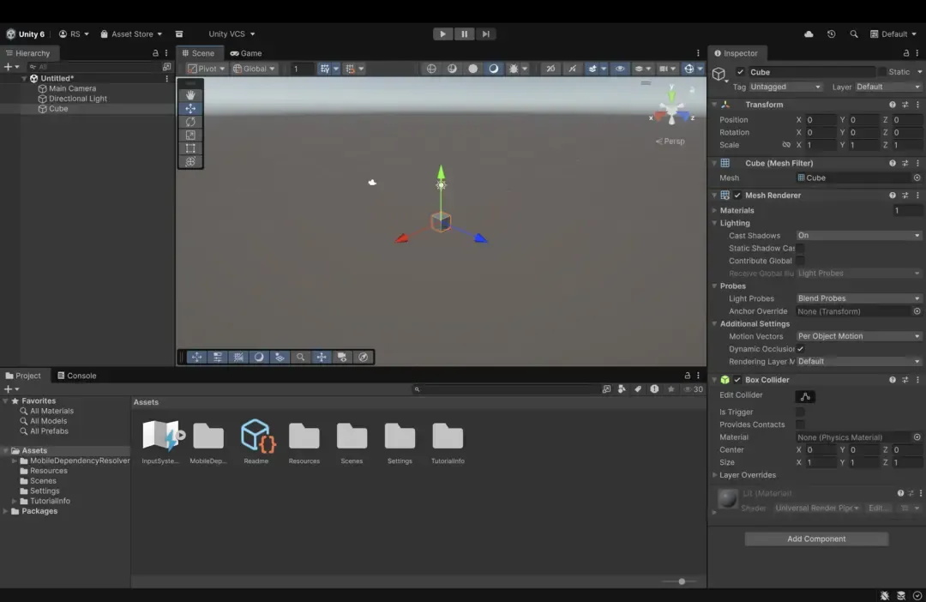Click the Edit Collider icon button
926x602 pixels.
tap(804, 396)
